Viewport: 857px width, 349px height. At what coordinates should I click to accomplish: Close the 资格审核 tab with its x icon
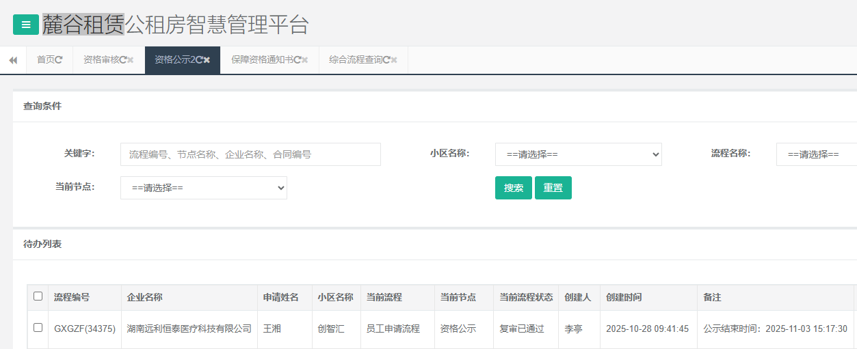point(131,60)
